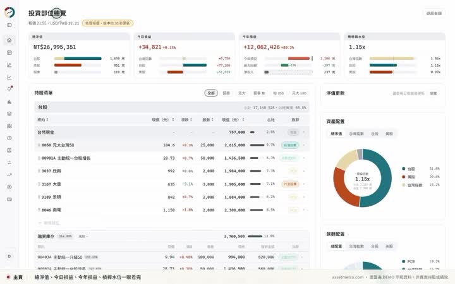Open row menu arrow for 0050 元大台灣50

point(304,145)
